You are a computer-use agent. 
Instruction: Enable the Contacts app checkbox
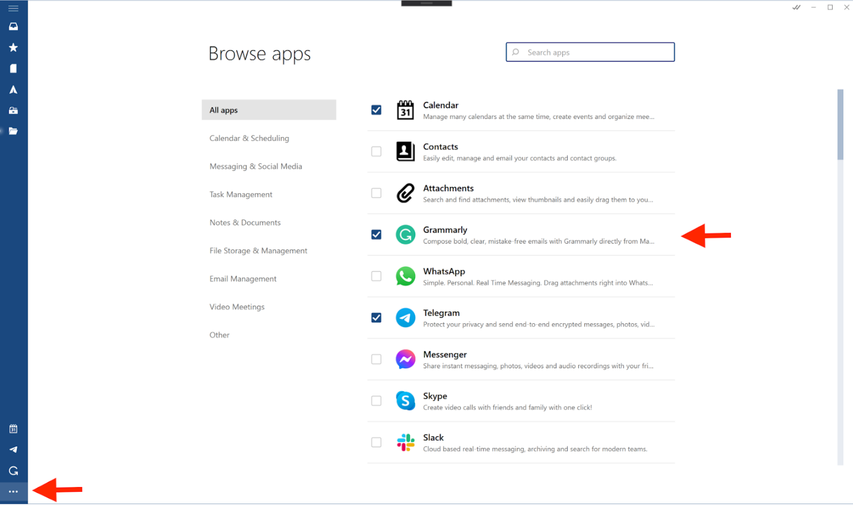pyautogui.click(x=376, y=151)
